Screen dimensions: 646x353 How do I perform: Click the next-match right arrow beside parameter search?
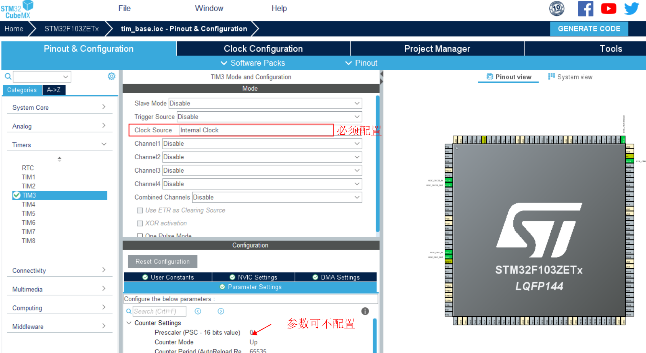[221, 311]
